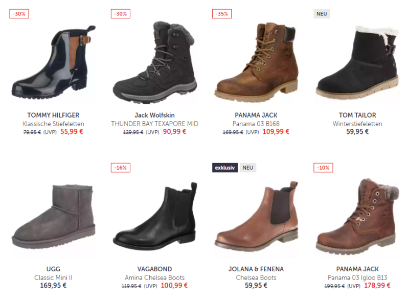This screenshot has height=304, width=409.
Task: Click the 178,99 € reduced price
Action: click(x=377, y=286)
